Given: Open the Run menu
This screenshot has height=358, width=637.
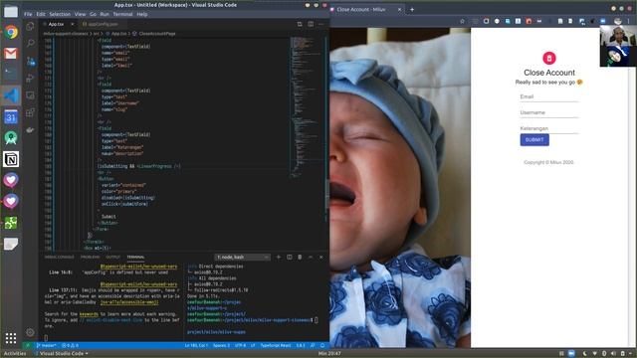Looking at the screenshot, I should tap(105, 14).
